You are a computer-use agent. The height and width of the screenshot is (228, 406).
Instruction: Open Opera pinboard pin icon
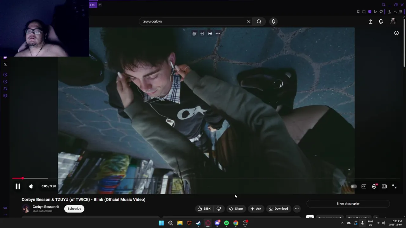[x=358, y=12]
